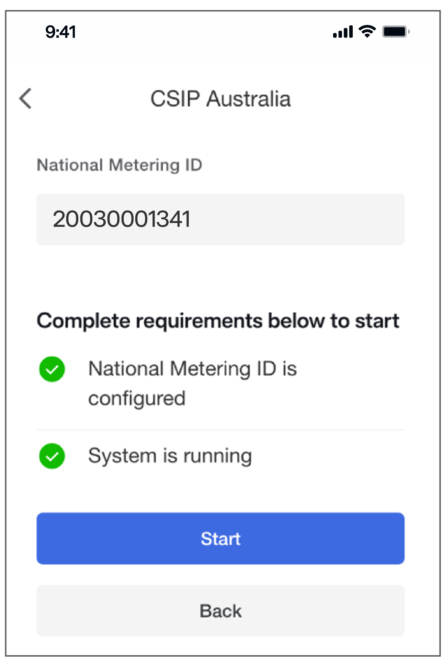Select the System is running requirement row
Screen dimensions: 444x666
tap(220, 456)
